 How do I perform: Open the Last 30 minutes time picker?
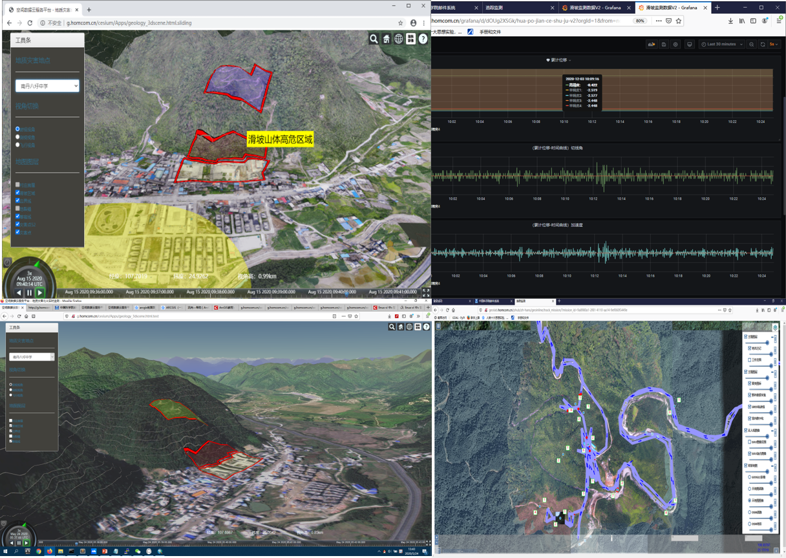721,45
